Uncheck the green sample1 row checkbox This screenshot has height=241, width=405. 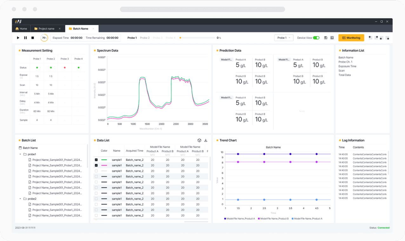coord(96,160)
